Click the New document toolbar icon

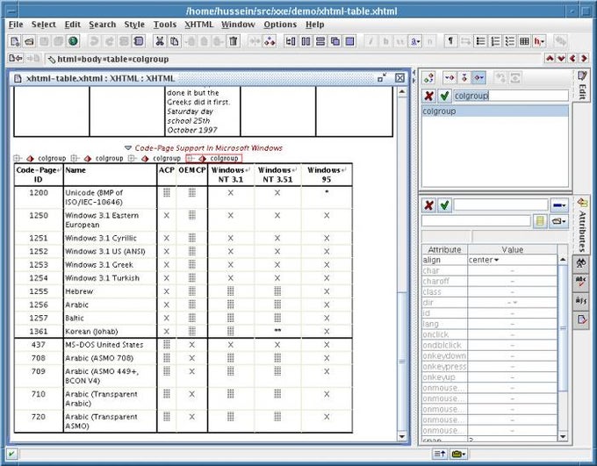coord(14,41)
